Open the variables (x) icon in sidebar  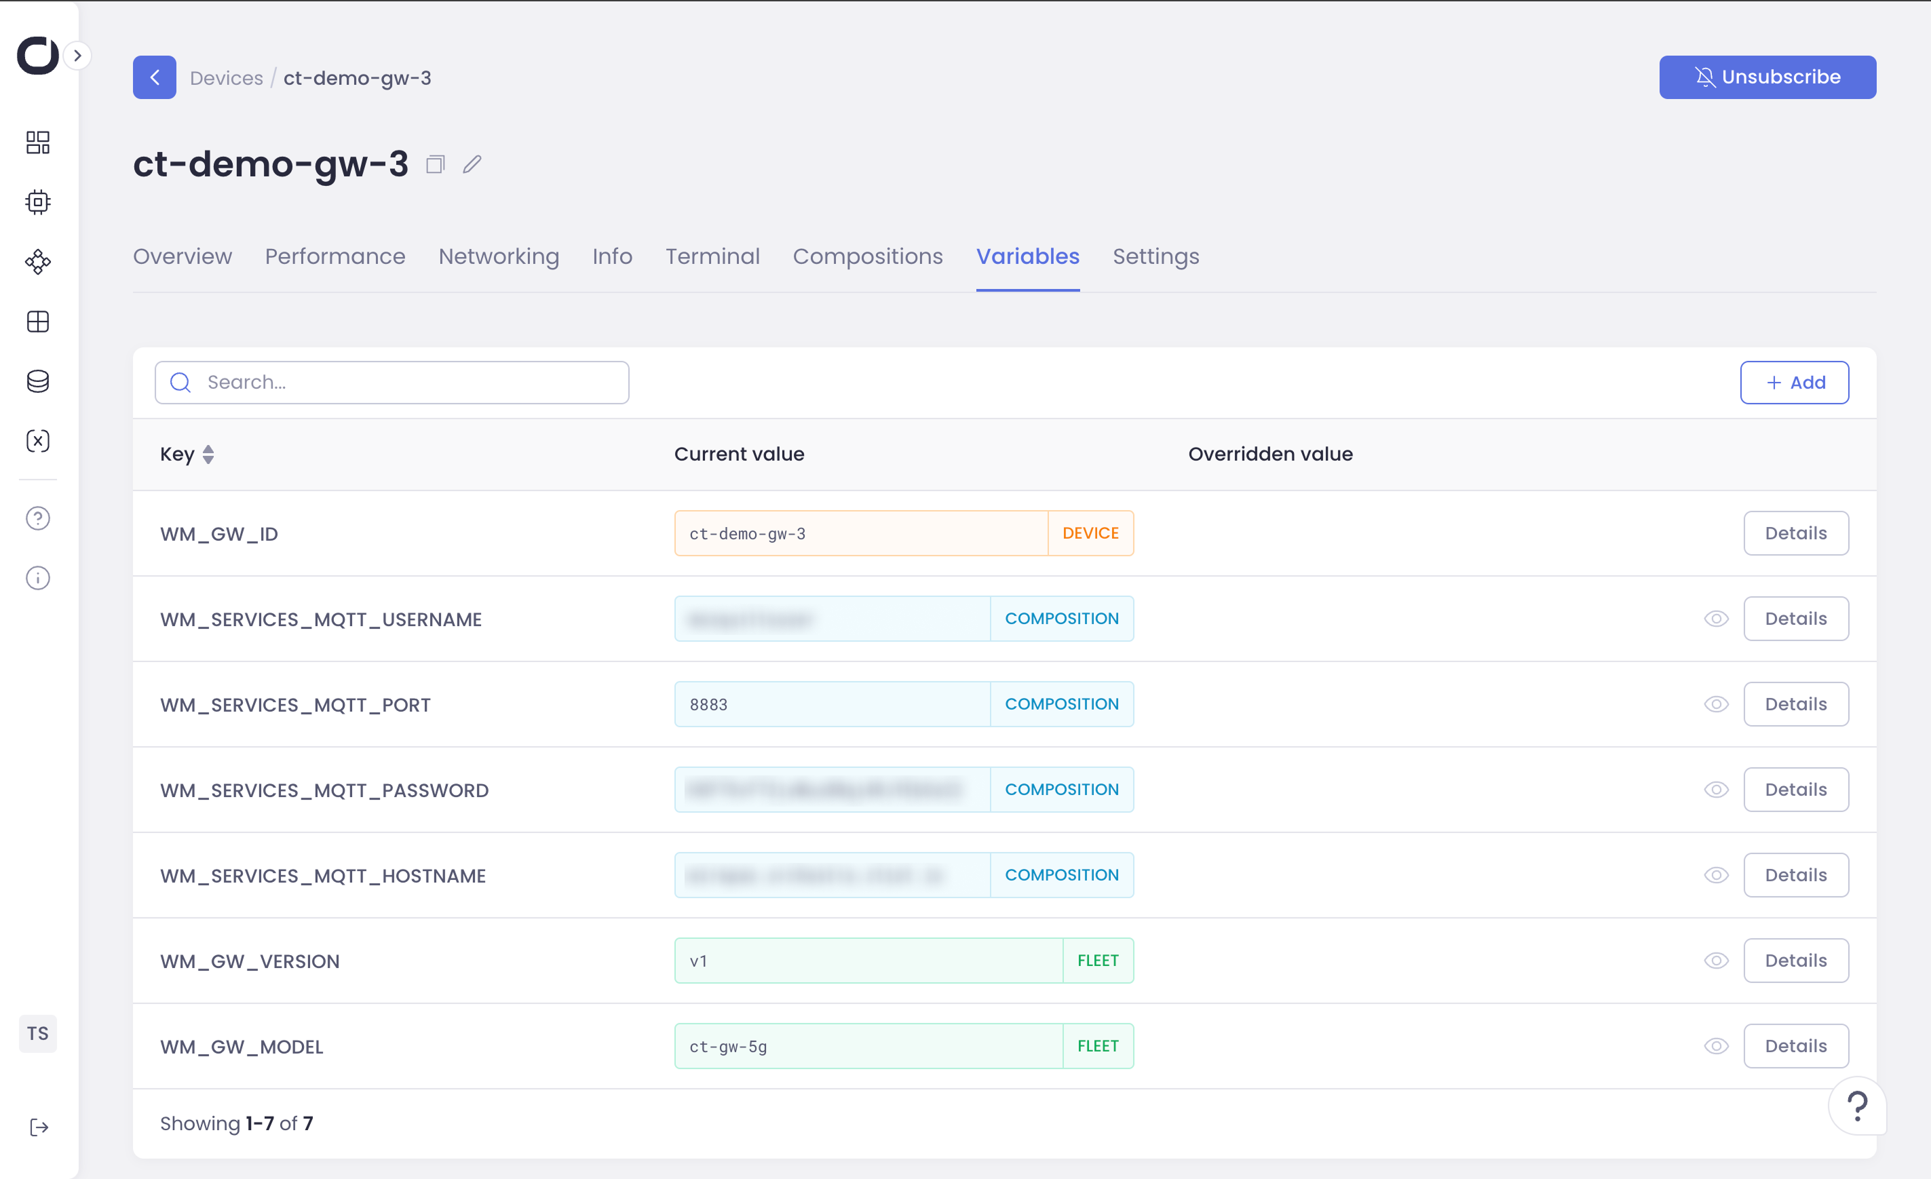pos(37,441)
